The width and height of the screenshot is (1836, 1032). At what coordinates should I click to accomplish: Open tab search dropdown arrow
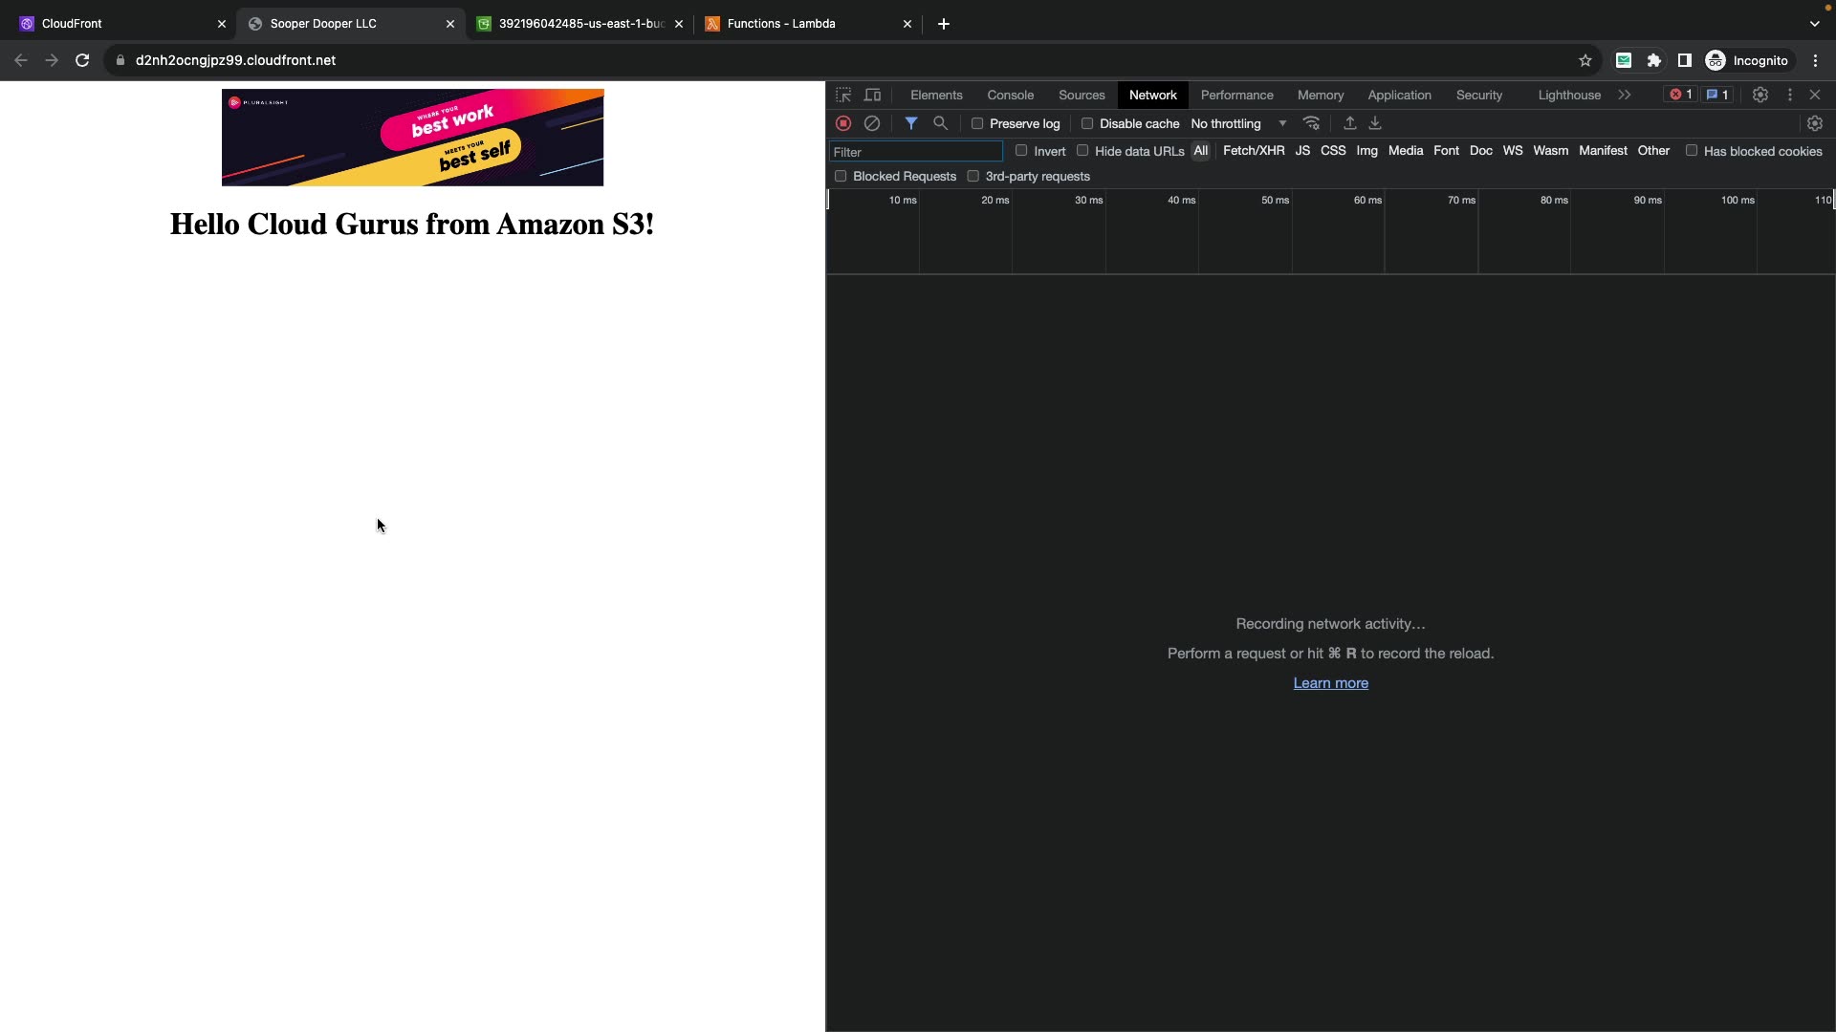[x=1814, y=23]
